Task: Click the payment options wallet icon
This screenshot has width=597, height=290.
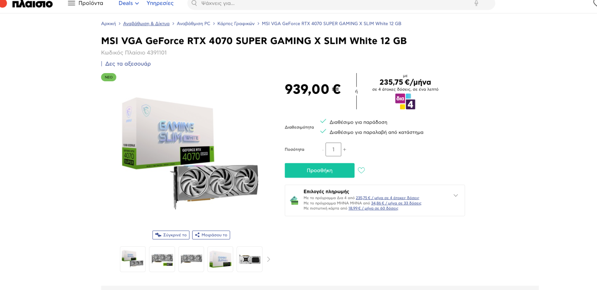Action: [x=294, y=201]
